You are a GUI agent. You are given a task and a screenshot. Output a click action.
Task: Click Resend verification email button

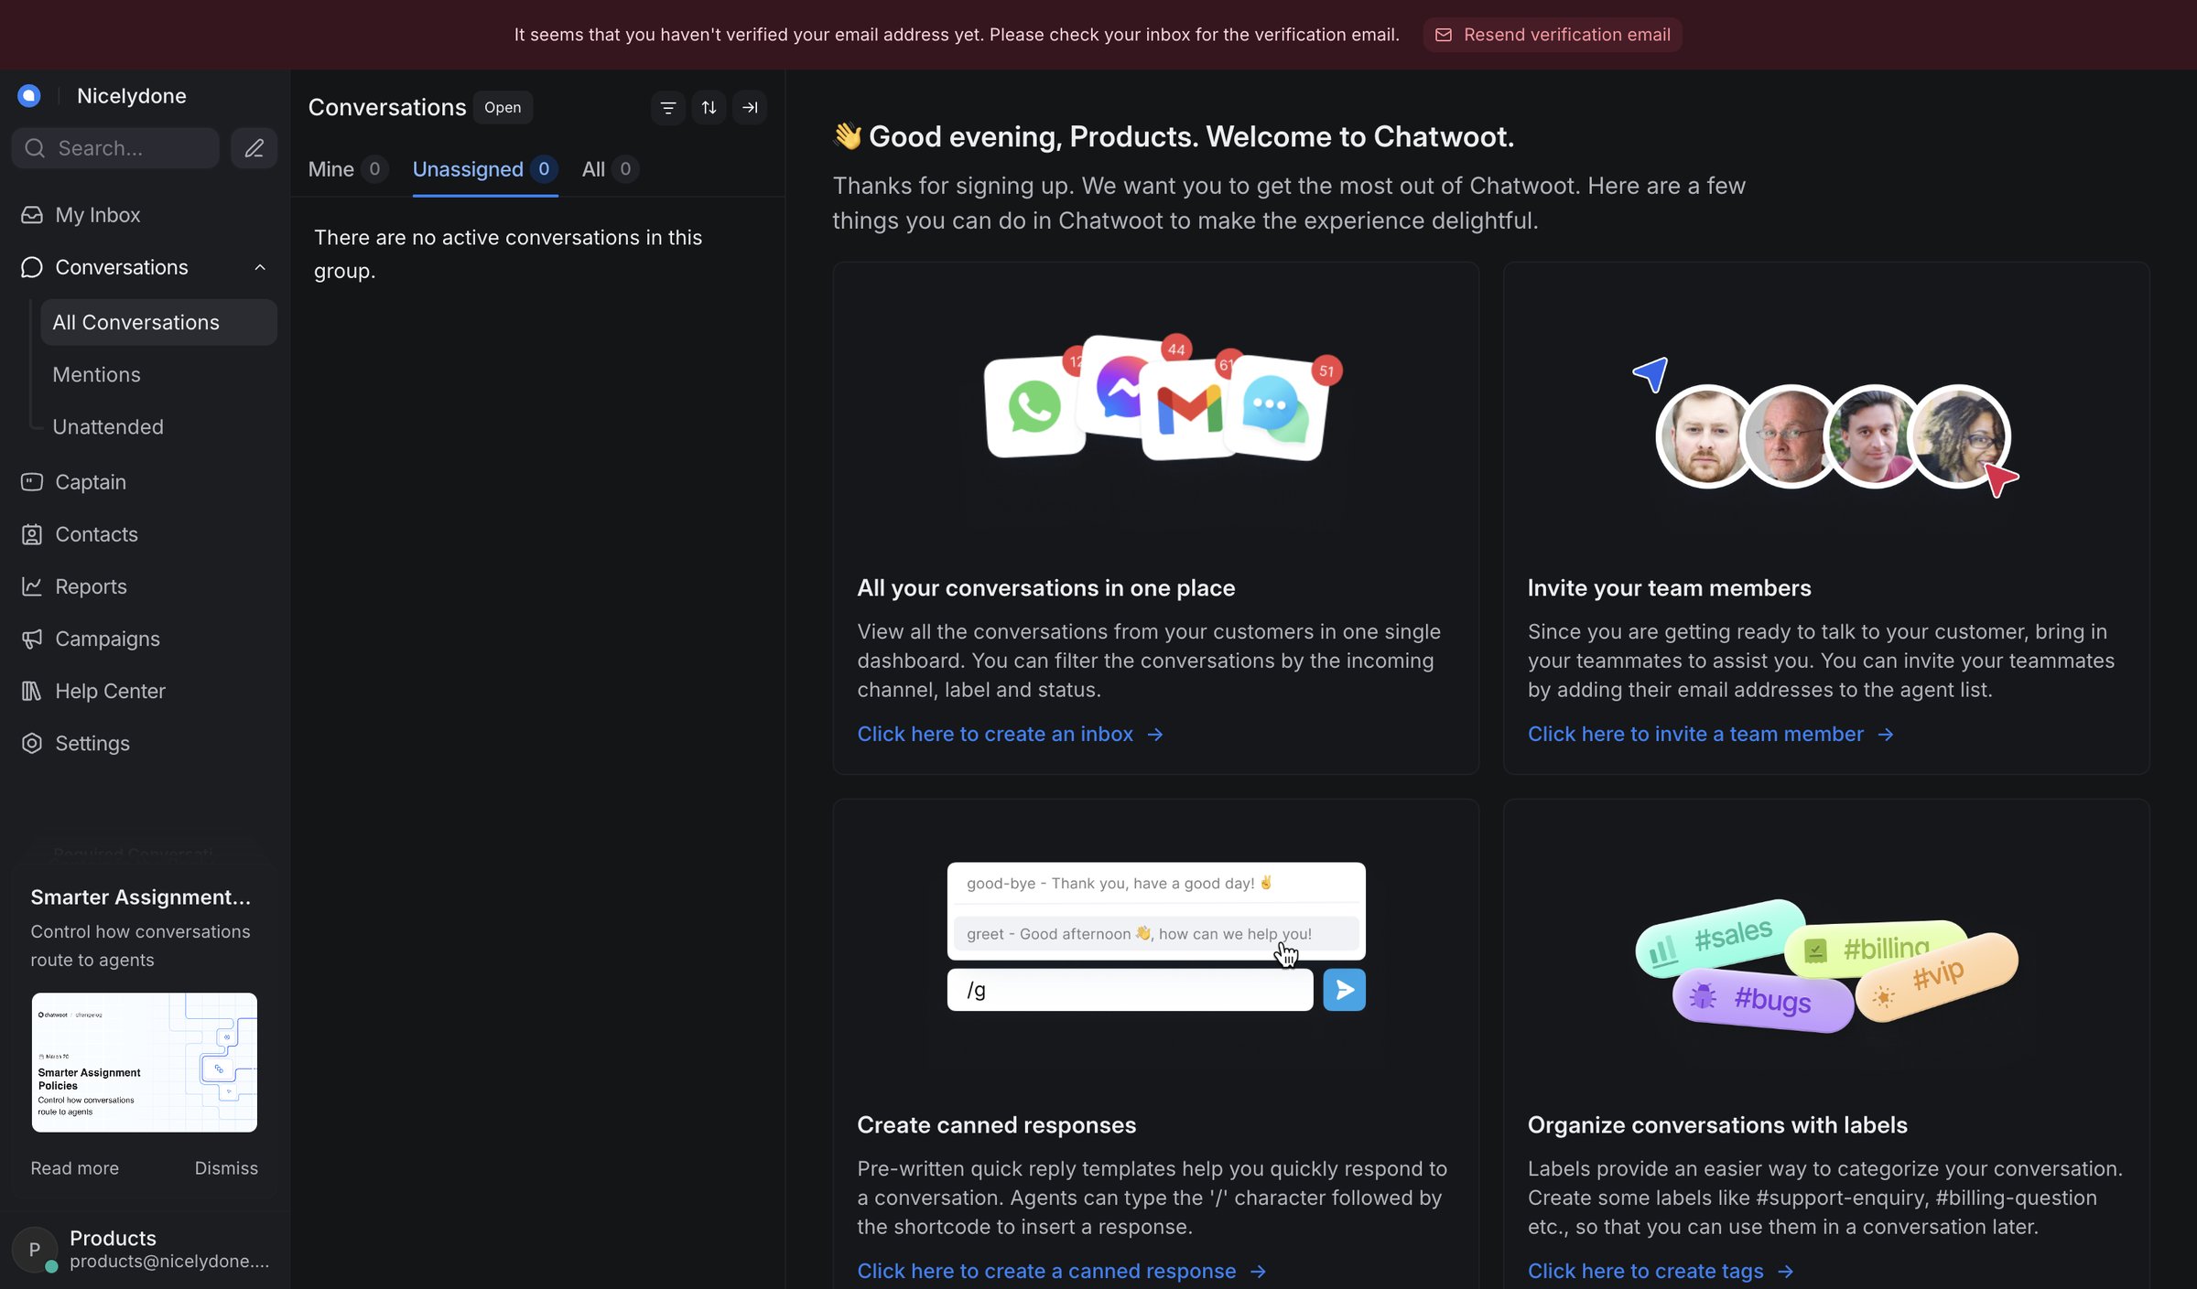click(x=1553, y=35)
